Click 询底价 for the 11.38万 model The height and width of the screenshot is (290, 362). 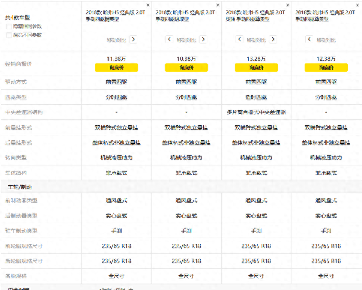point(116,68)
